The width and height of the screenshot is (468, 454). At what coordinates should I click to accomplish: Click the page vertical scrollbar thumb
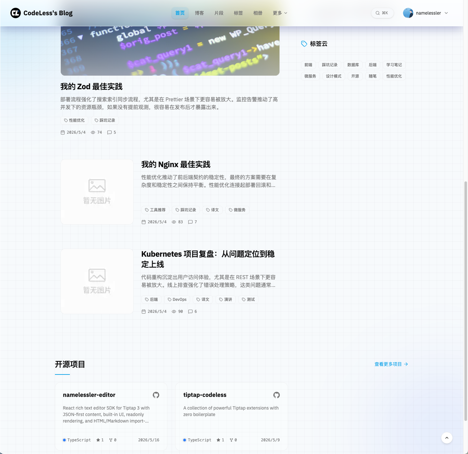pyautogui.click(x=466, y=301)
